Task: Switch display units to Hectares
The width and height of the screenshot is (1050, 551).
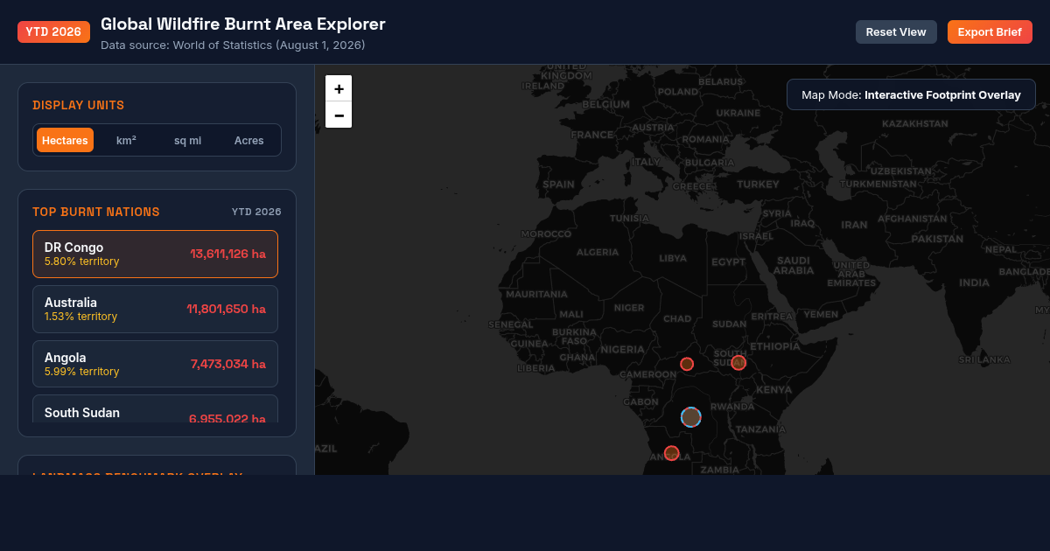Action: [65, 140]
